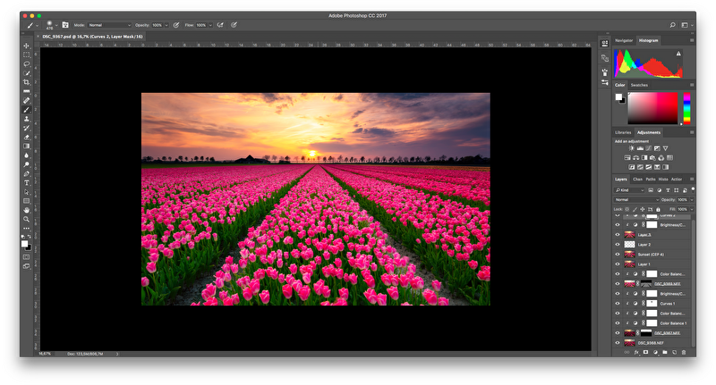Select the Clone Stamp tool

tap(27, 119)
